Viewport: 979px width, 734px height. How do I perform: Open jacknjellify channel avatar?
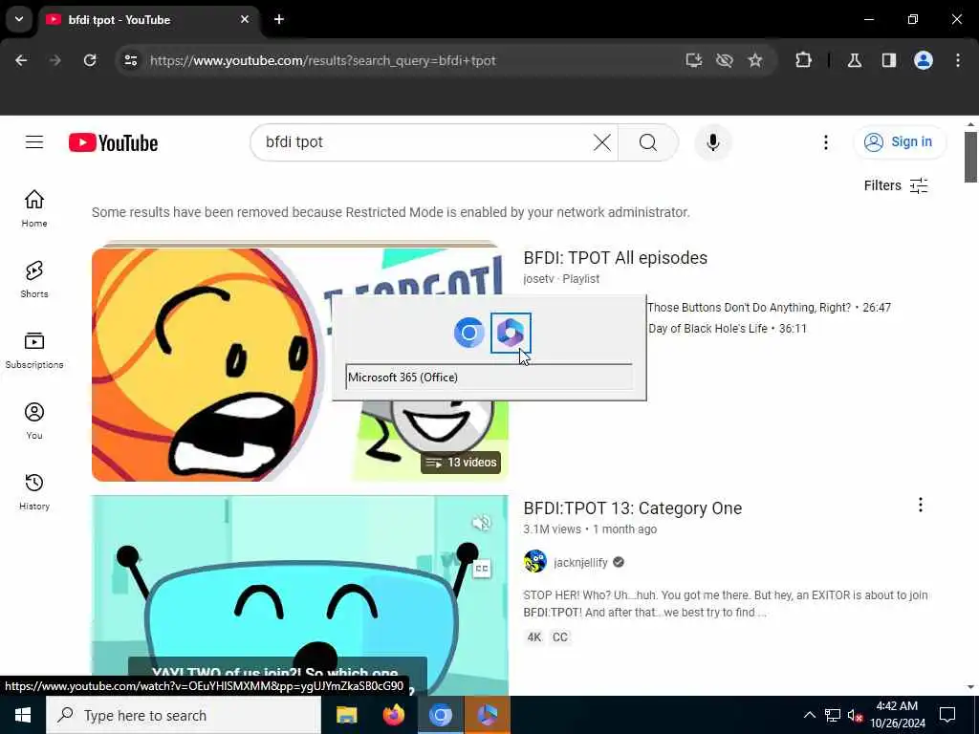(535, 562)
